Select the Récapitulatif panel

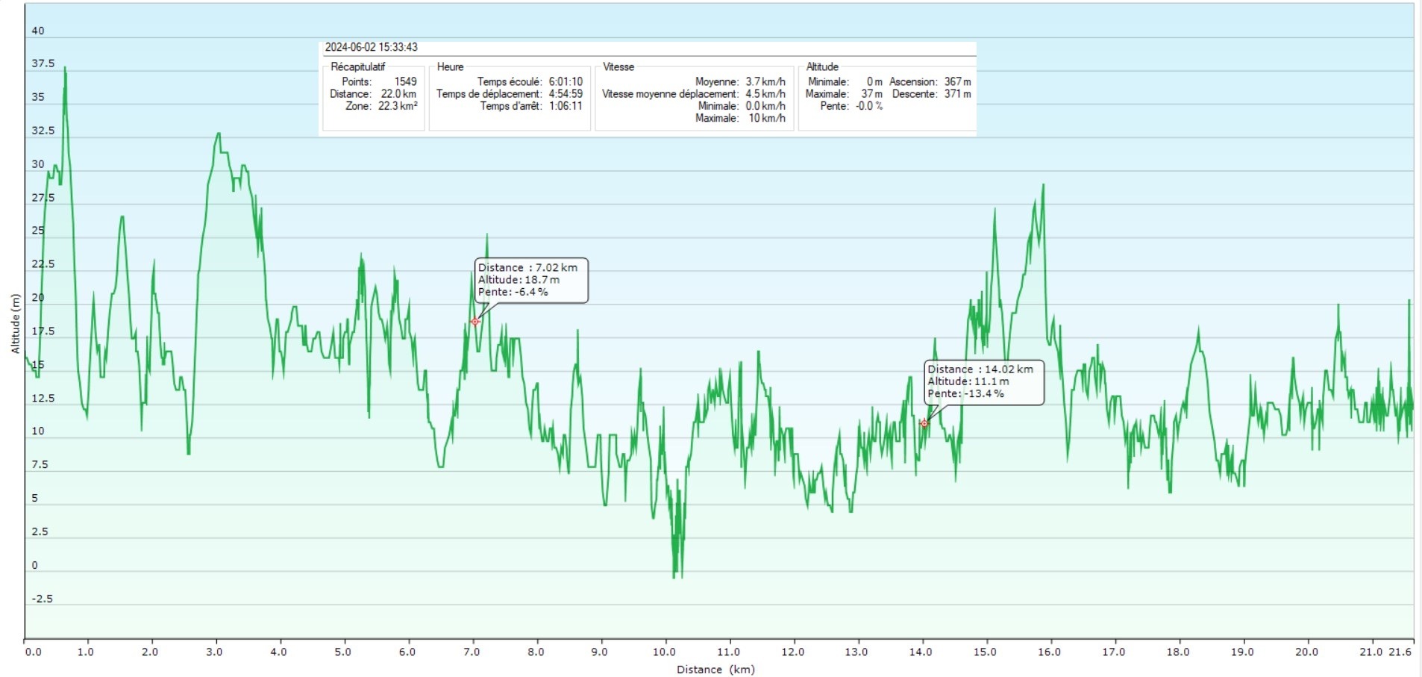[x=374, y=96]
